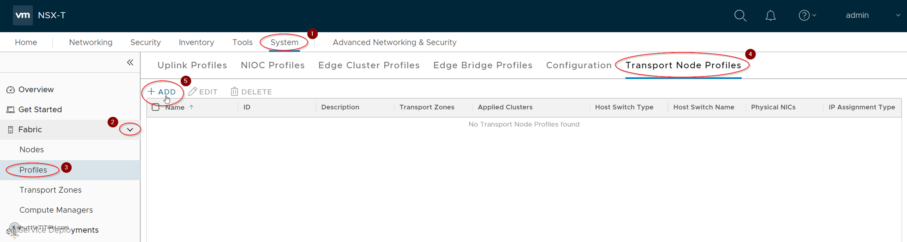Collapse the Fabric section chevron
This screenshot has width=907, height=242.
tap(129, 129)
